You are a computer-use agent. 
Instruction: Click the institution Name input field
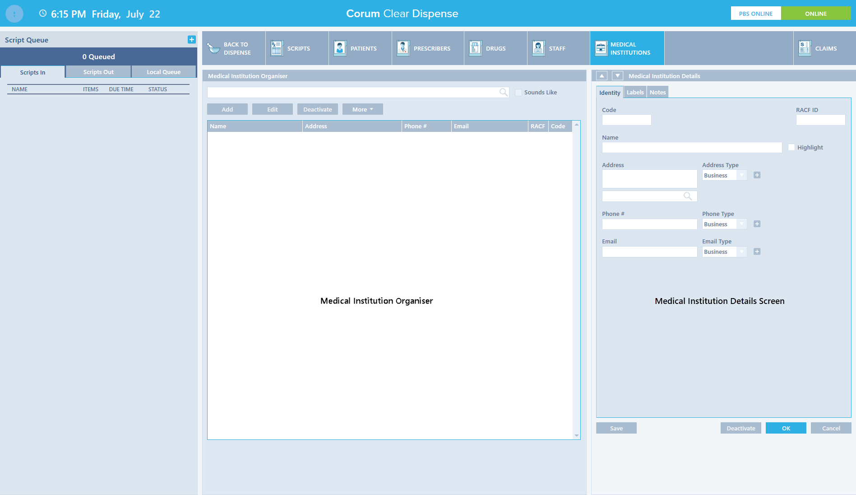(692, 148)
